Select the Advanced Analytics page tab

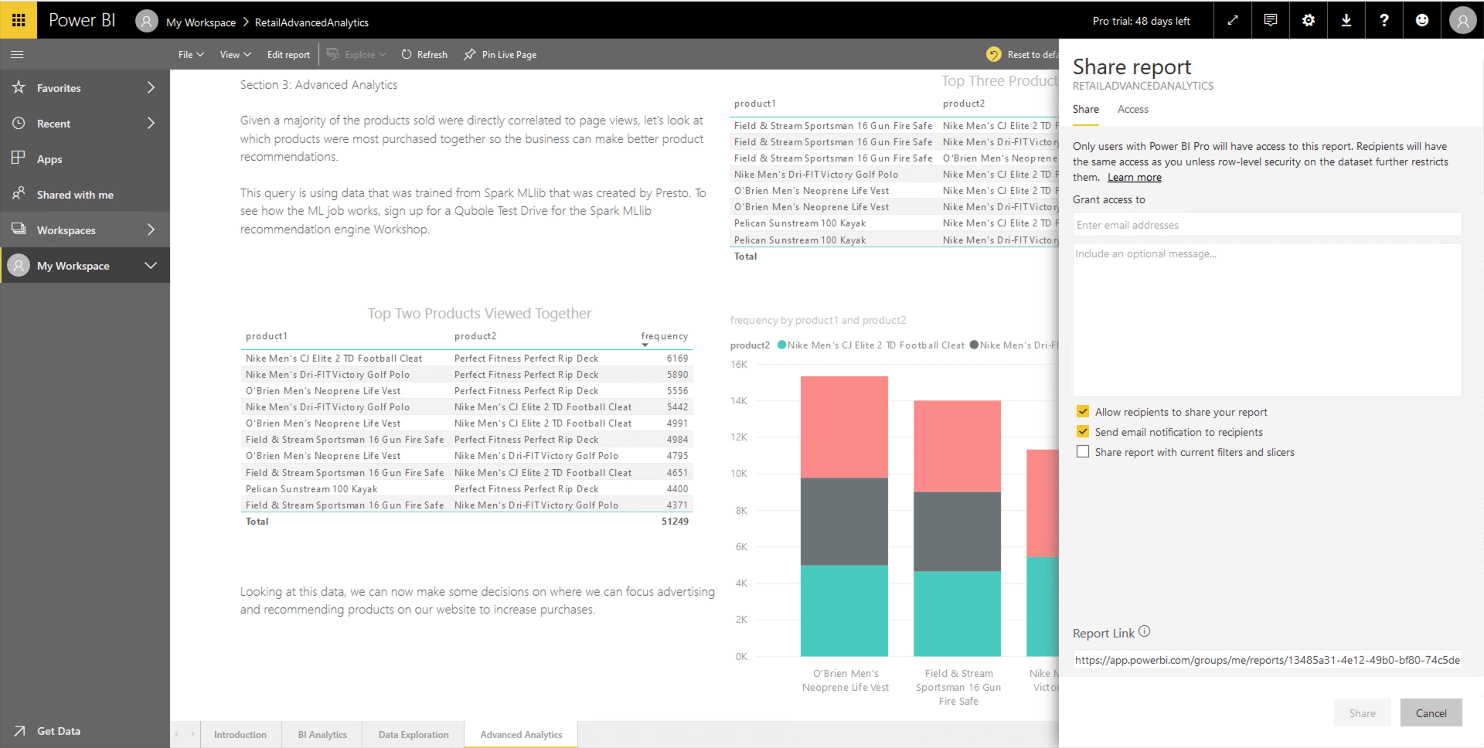tap(521, 735)
